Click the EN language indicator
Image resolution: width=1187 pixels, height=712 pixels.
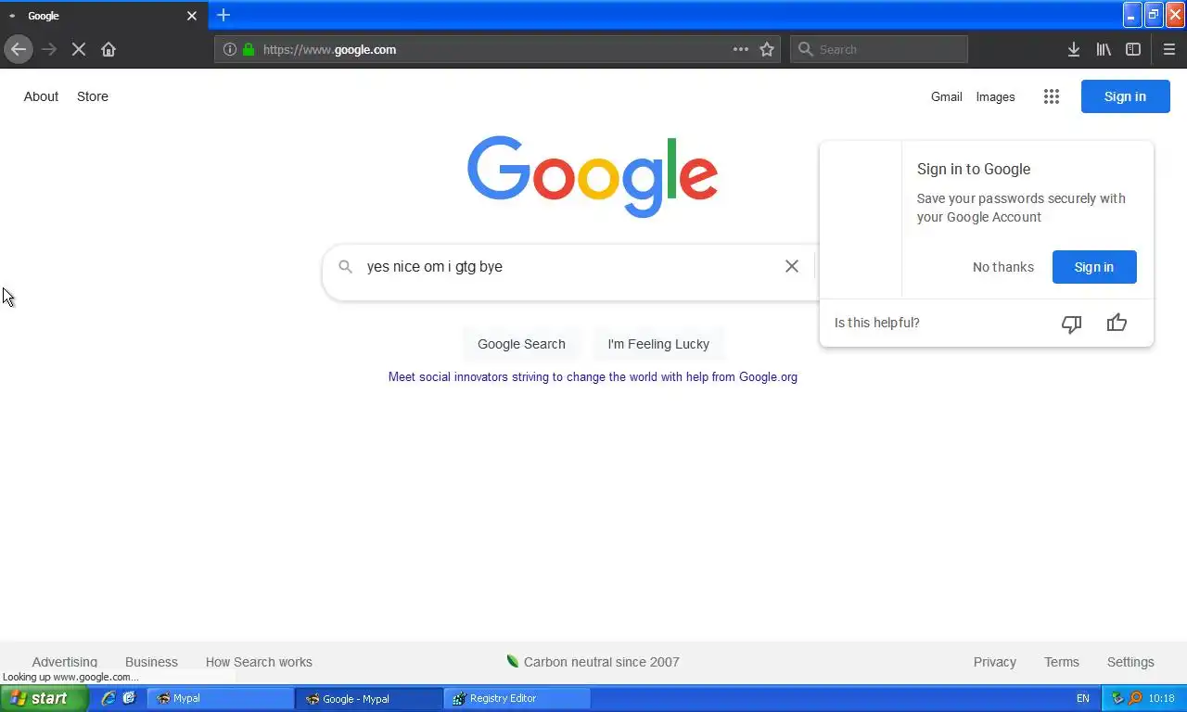[1083, 698]
